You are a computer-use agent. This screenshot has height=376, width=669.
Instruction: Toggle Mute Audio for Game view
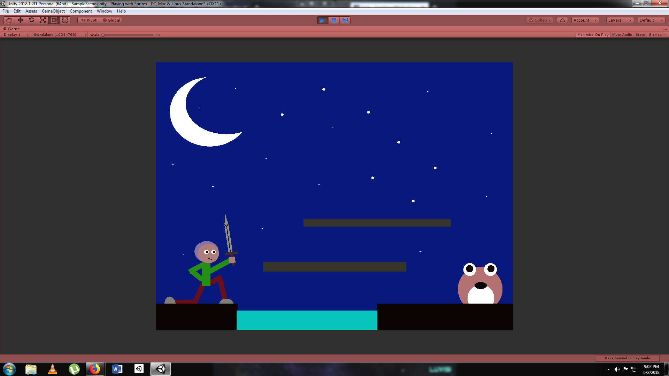(x=622, y=34)
